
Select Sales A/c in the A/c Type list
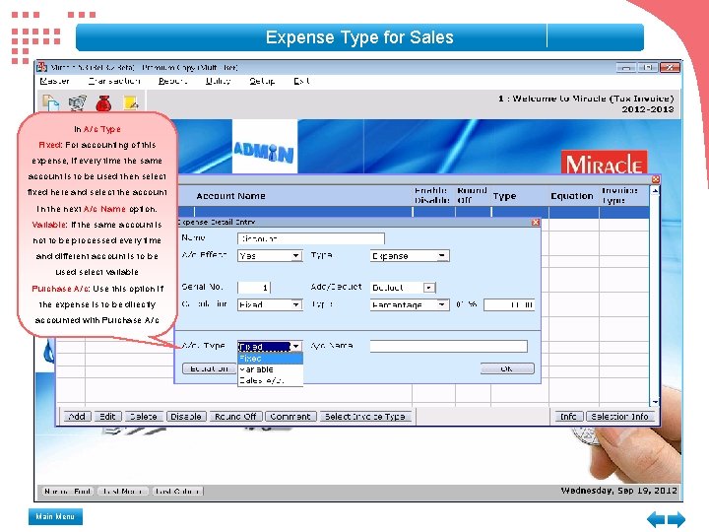pos(270,380)
